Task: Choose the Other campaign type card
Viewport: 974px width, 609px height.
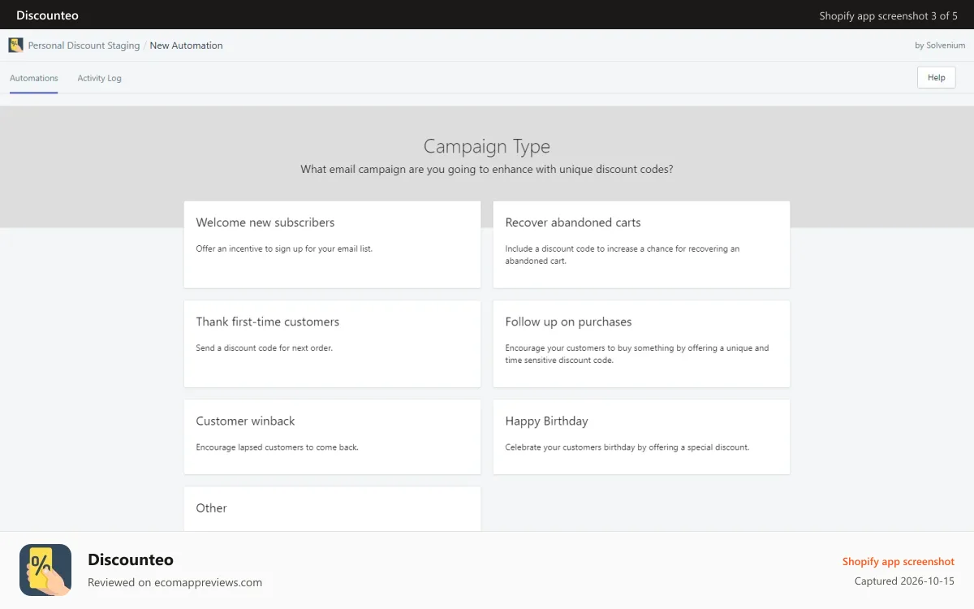Action: [332, 509]
